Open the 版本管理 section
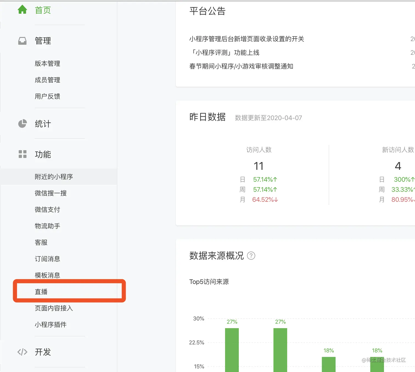 47,63
